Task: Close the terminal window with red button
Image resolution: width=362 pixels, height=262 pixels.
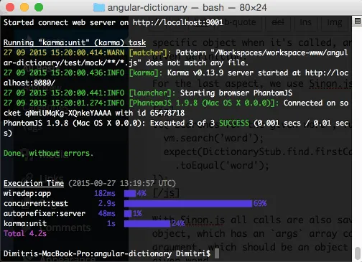Action: [10, 7]
